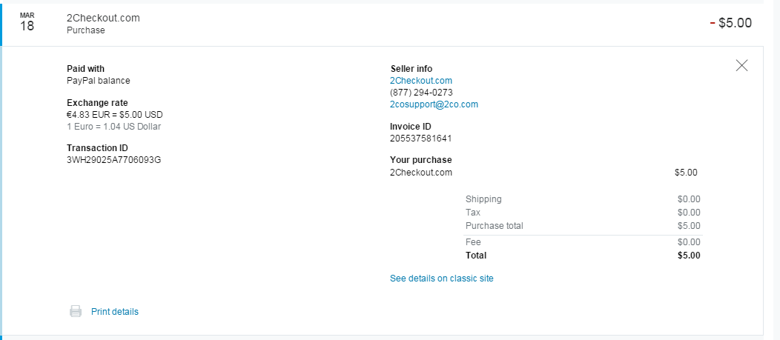The width and height of the screenshot is (780, 340).
Task: Click the Purchase label under 2Checkout.com
Action: point(86,30)
